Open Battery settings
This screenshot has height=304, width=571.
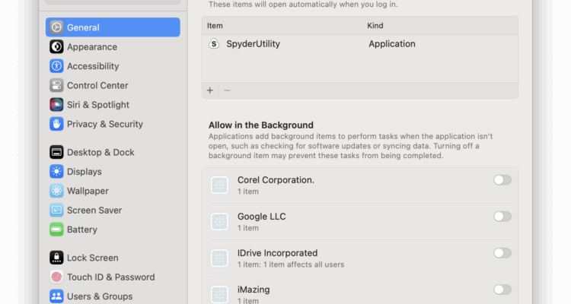[x=113, y=229]
